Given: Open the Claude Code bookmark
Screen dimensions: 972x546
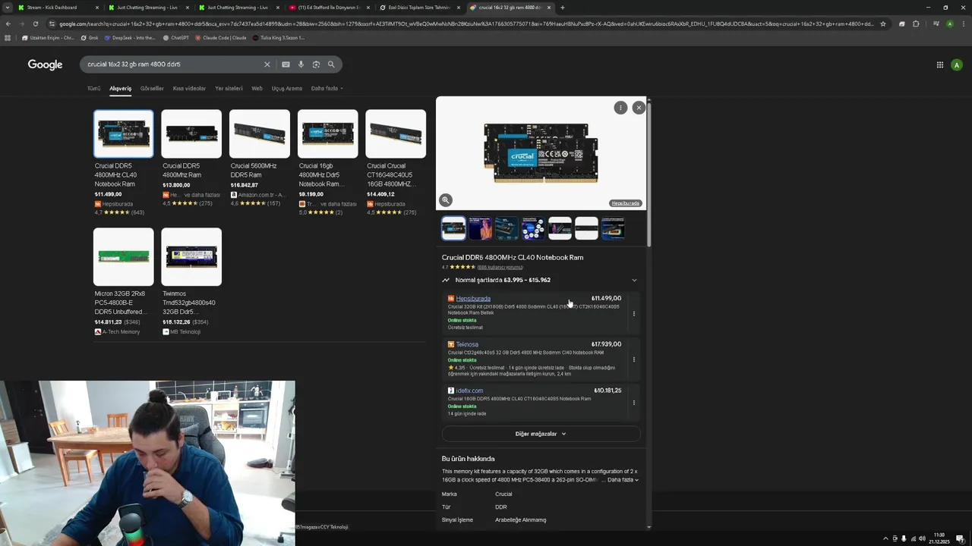Looking at the screenshot, I should click(221, 37).
